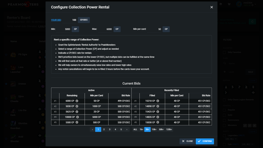
Task: Click the Filled column header
Action: (x=152, y=96)
